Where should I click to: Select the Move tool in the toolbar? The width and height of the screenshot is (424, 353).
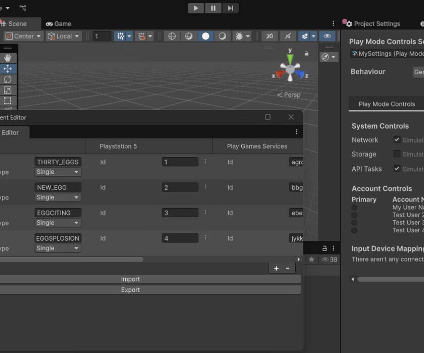pyautogui.click(x=7, y=69)
